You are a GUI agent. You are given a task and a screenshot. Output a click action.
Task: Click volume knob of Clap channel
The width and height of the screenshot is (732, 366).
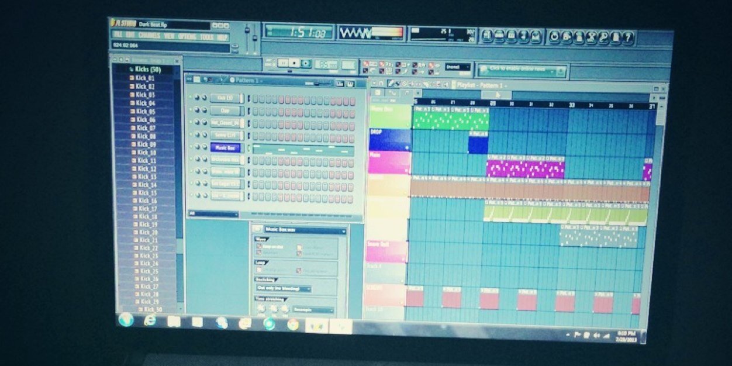pyautogui.click(x=204, y=110)
